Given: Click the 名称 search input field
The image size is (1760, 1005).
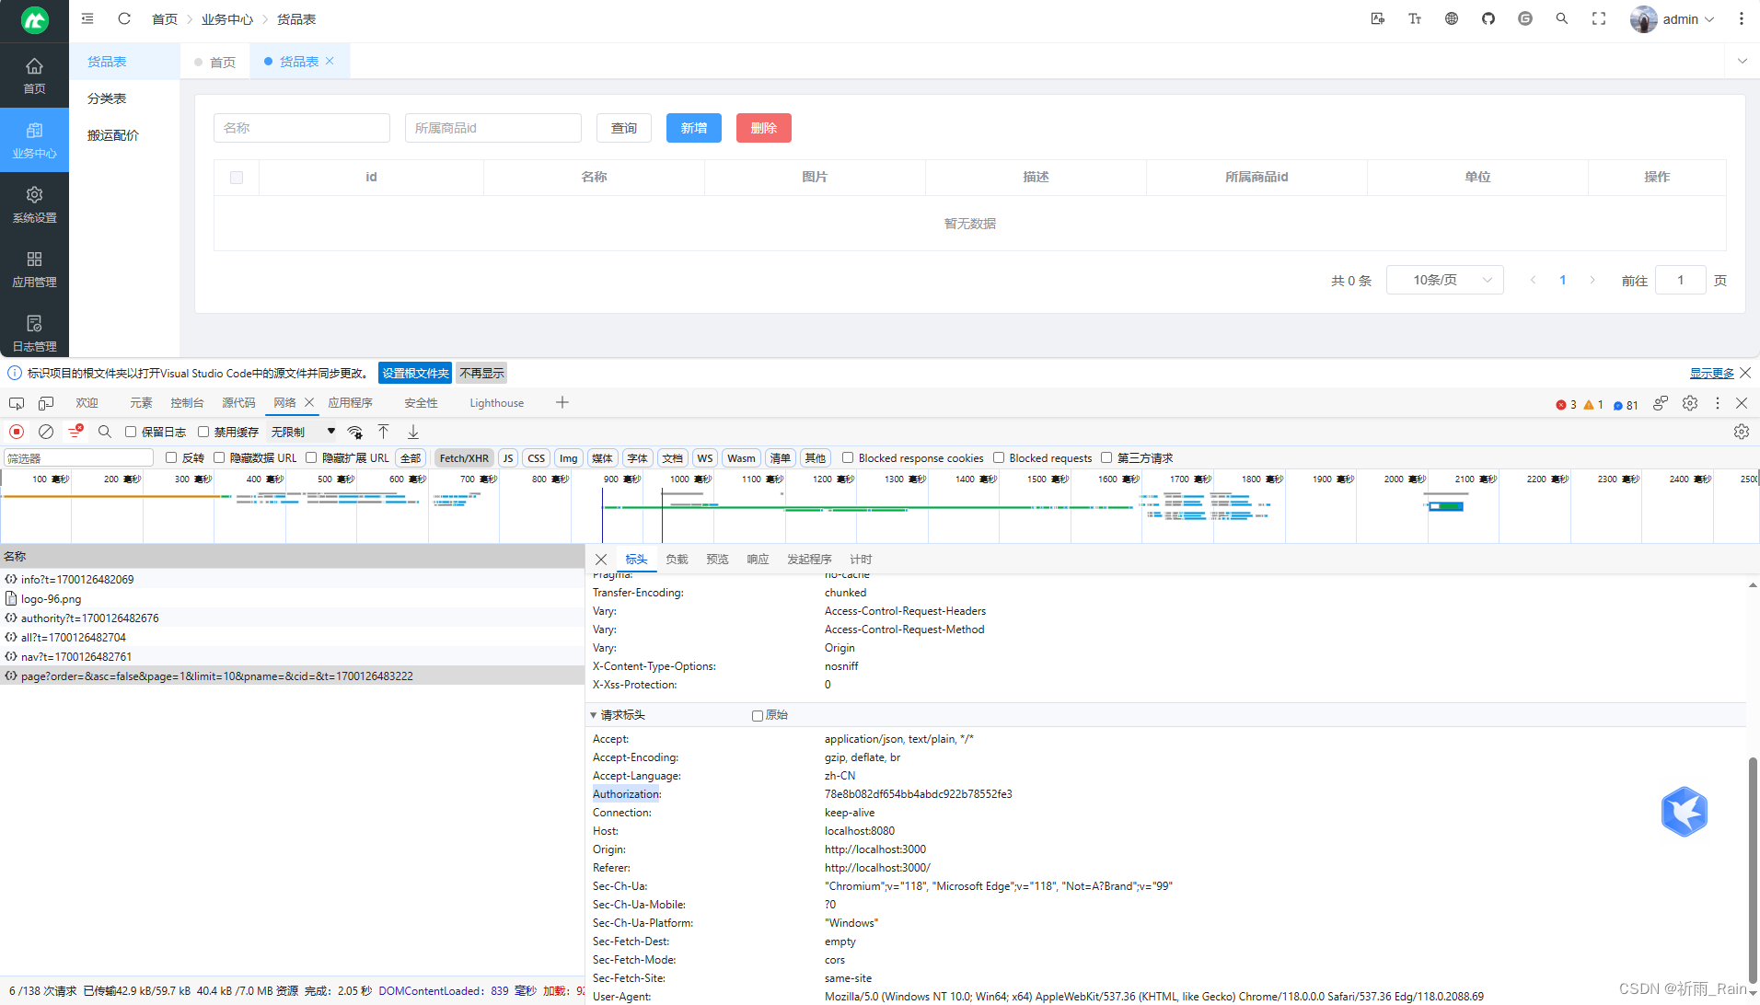Looking at the screenshot, I should point(302,128).
